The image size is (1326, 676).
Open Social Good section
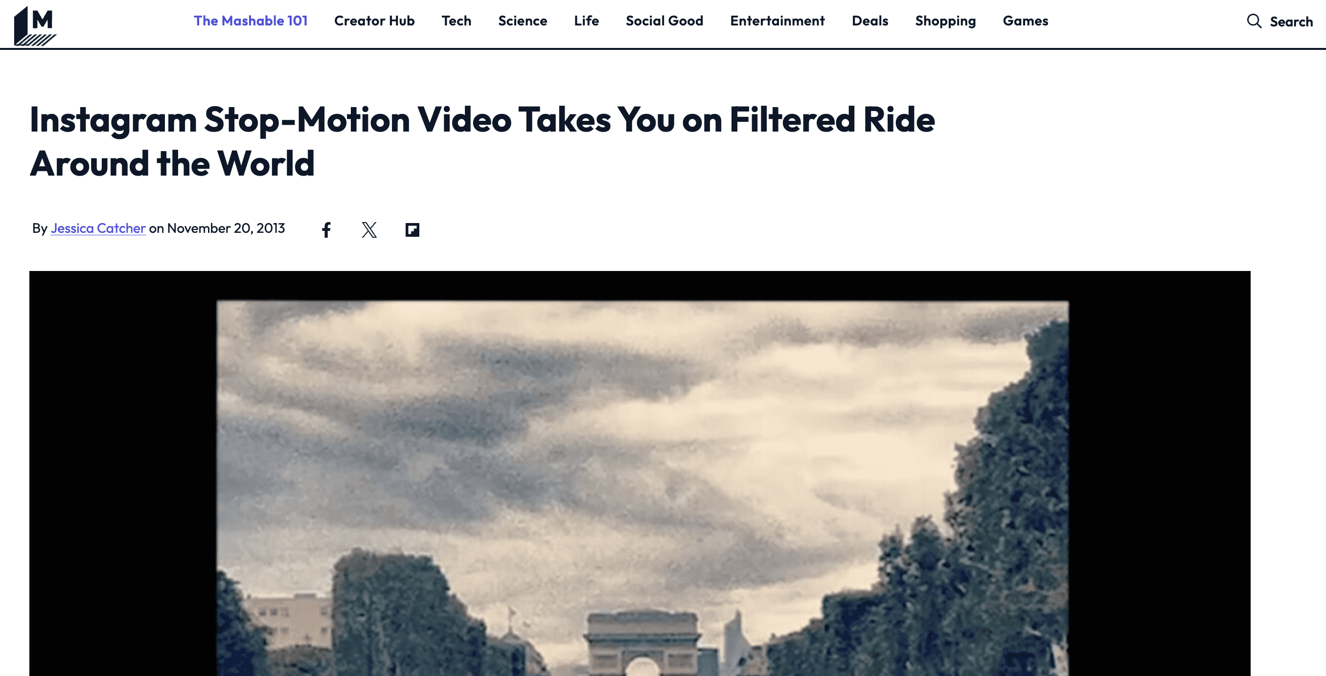pyautogui.click(x=664, y=21)
